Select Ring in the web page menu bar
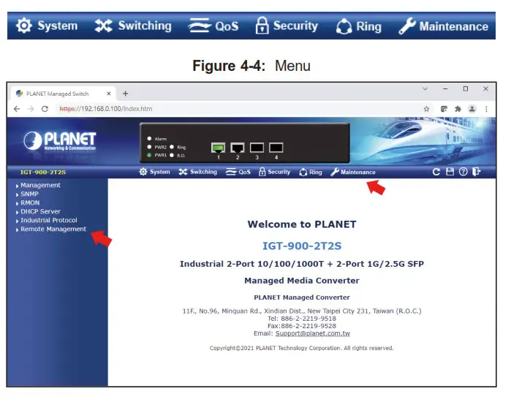The height and width of the screenshot is (402, 511). click(x=310, y=172)
